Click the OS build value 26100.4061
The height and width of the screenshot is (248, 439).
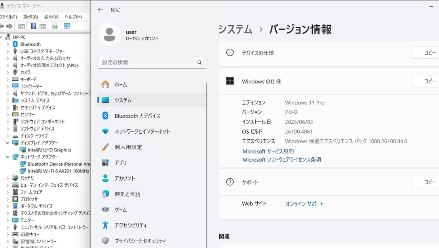[299, 131]
